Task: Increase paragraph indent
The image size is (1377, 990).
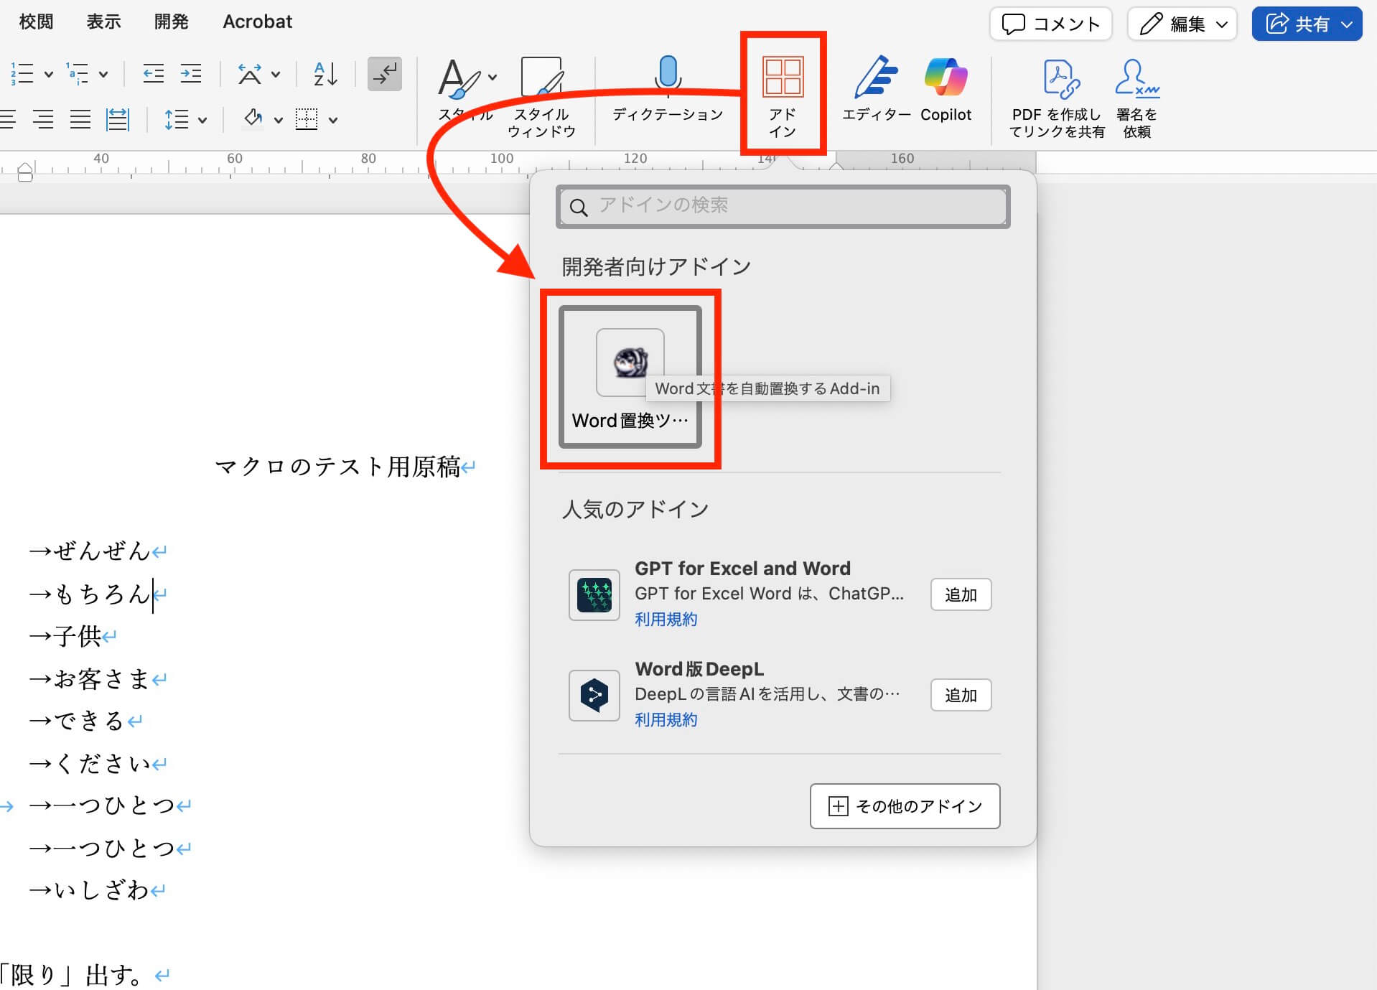Action: [191, 73]
